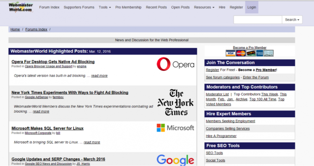
Task: Open the Tools dropdown menu
Action: 105,7
